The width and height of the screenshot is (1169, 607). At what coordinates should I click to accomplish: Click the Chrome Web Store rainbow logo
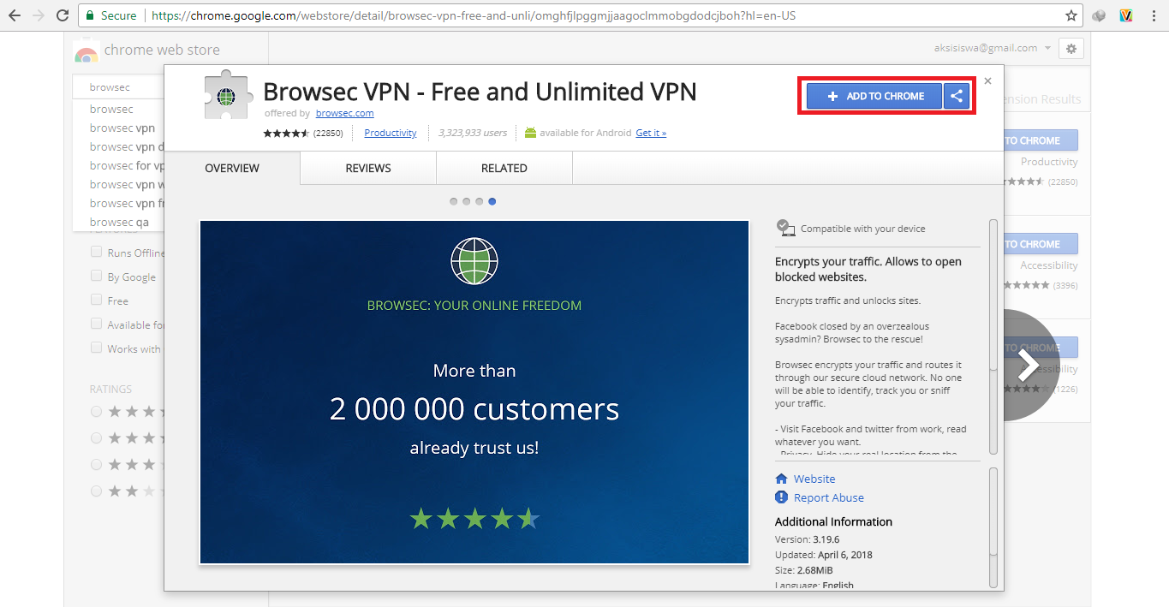(x=86, y=51)
